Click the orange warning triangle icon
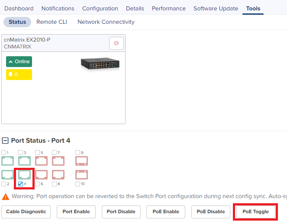The image size is (287, 221). 6,197
